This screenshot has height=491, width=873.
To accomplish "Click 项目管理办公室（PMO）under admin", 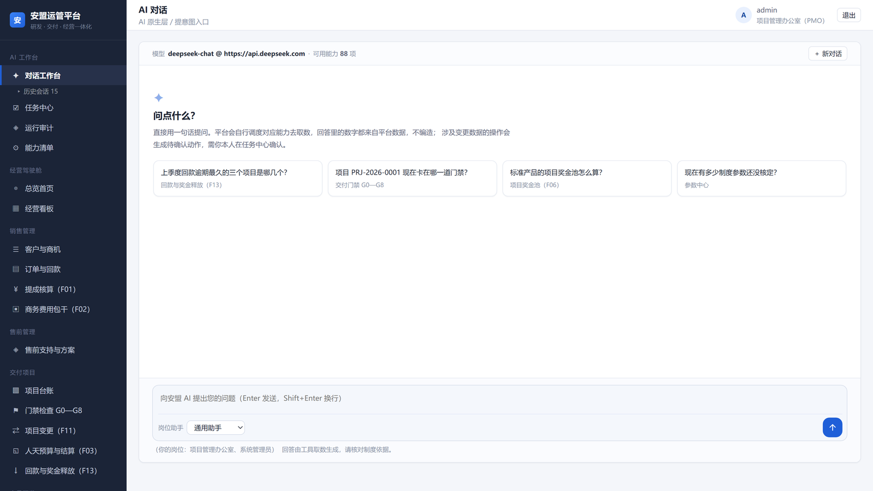I will 791,21.
